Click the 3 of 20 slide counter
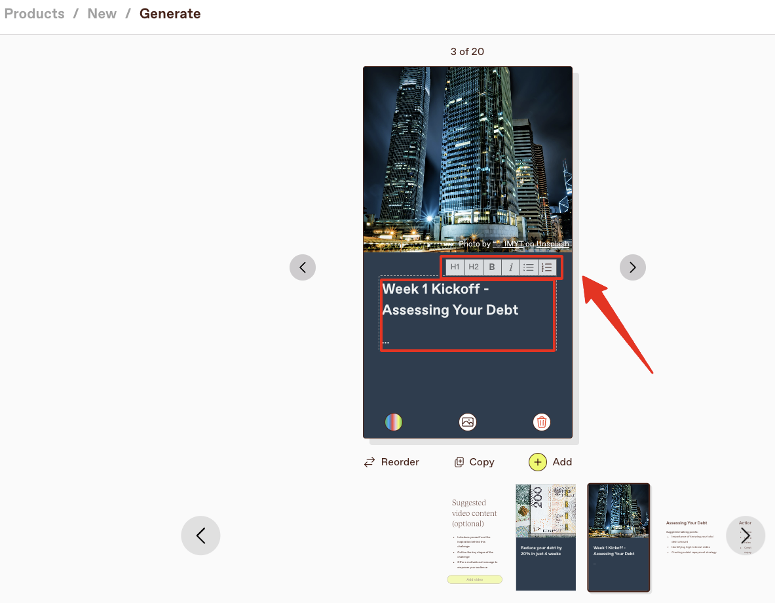 point(467,51)
